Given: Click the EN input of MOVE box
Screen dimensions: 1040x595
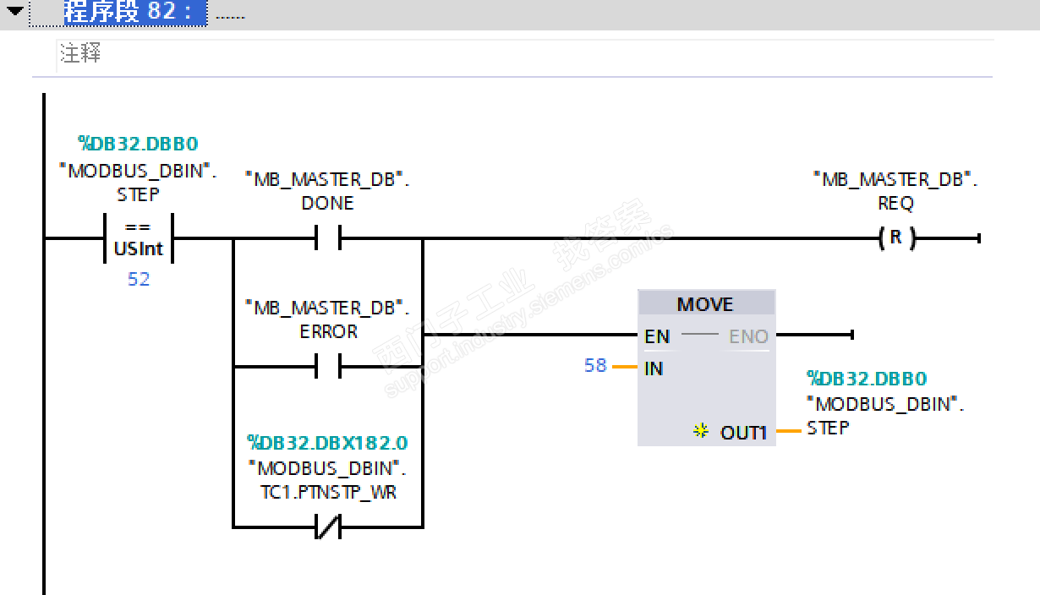Looking at the screenshot, I should pos(657,336).
